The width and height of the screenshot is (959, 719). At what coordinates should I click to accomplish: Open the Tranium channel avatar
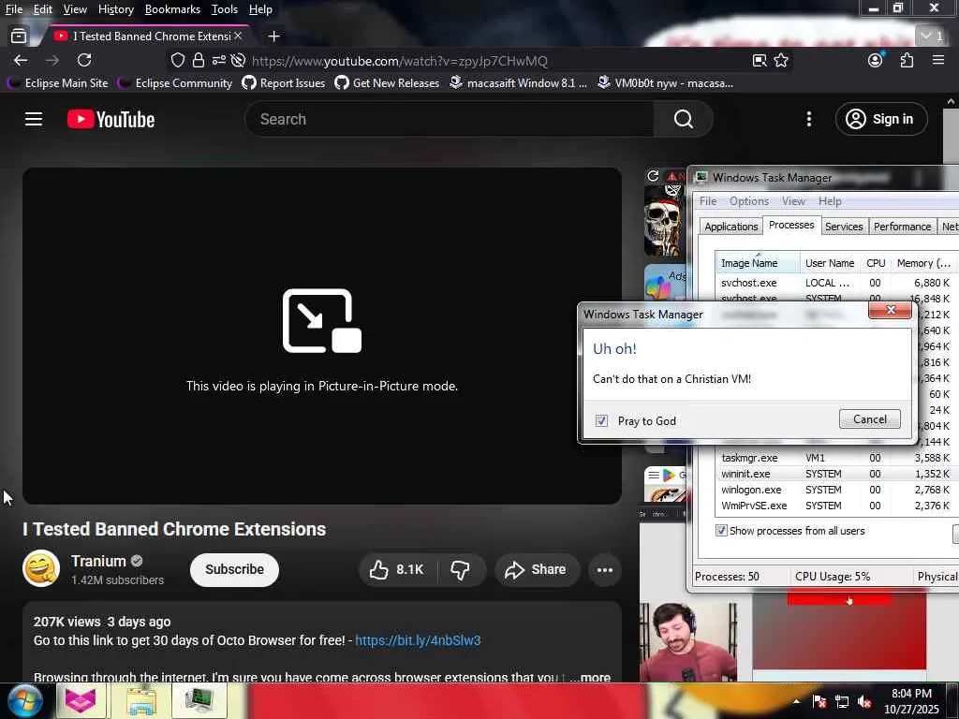point(41,568)
